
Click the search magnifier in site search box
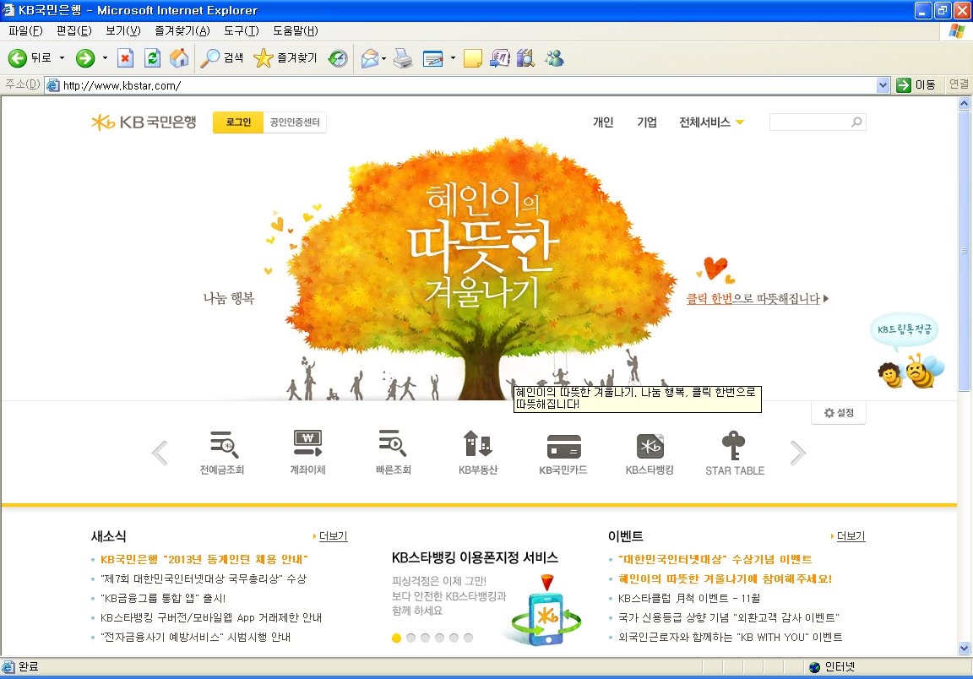click(x=856, y=122)
